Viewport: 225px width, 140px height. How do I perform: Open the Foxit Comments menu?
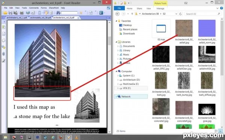pyautogui.click(x=34, y=8)
